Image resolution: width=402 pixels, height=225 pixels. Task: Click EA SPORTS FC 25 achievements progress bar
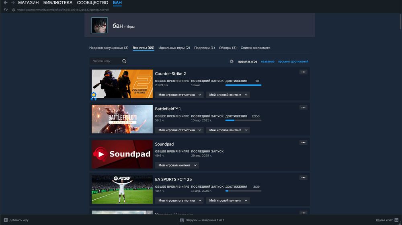point(243,191)
